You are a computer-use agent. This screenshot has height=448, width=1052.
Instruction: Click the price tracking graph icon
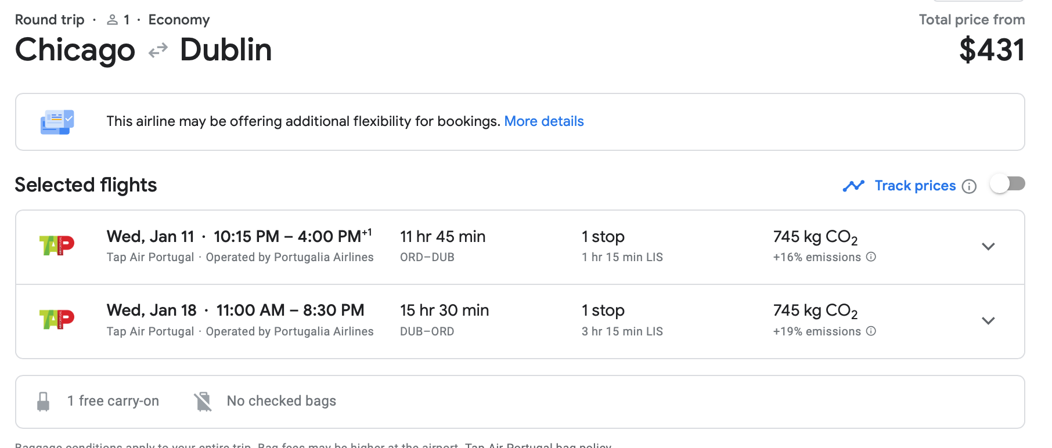click(853, 186)
